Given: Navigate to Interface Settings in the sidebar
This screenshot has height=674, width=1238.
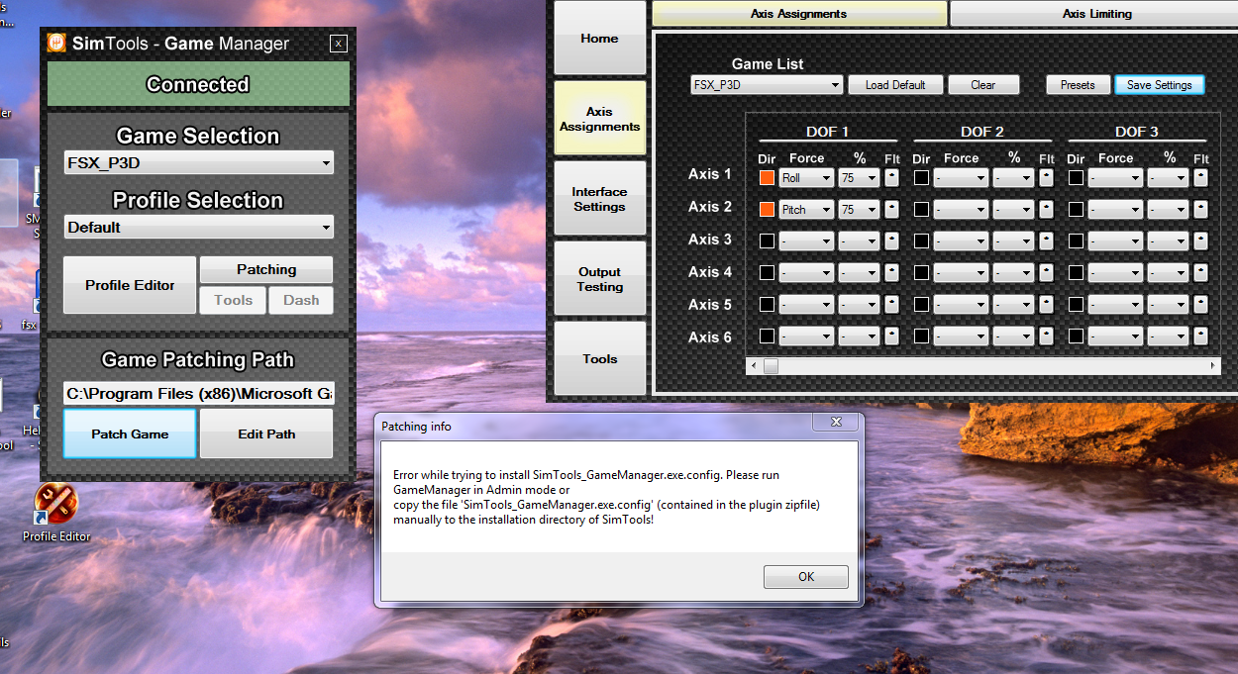Looking at the screenshot, I should 599,198.
